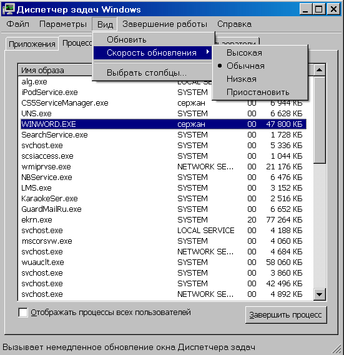Select svchost.exe using 4 188 КБ

point(164,231)
